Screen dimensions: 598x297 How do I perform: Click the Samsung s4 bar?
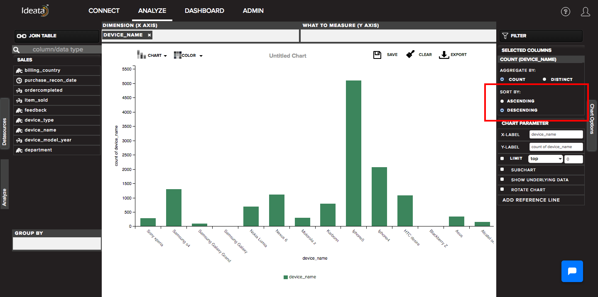[174, 208]
